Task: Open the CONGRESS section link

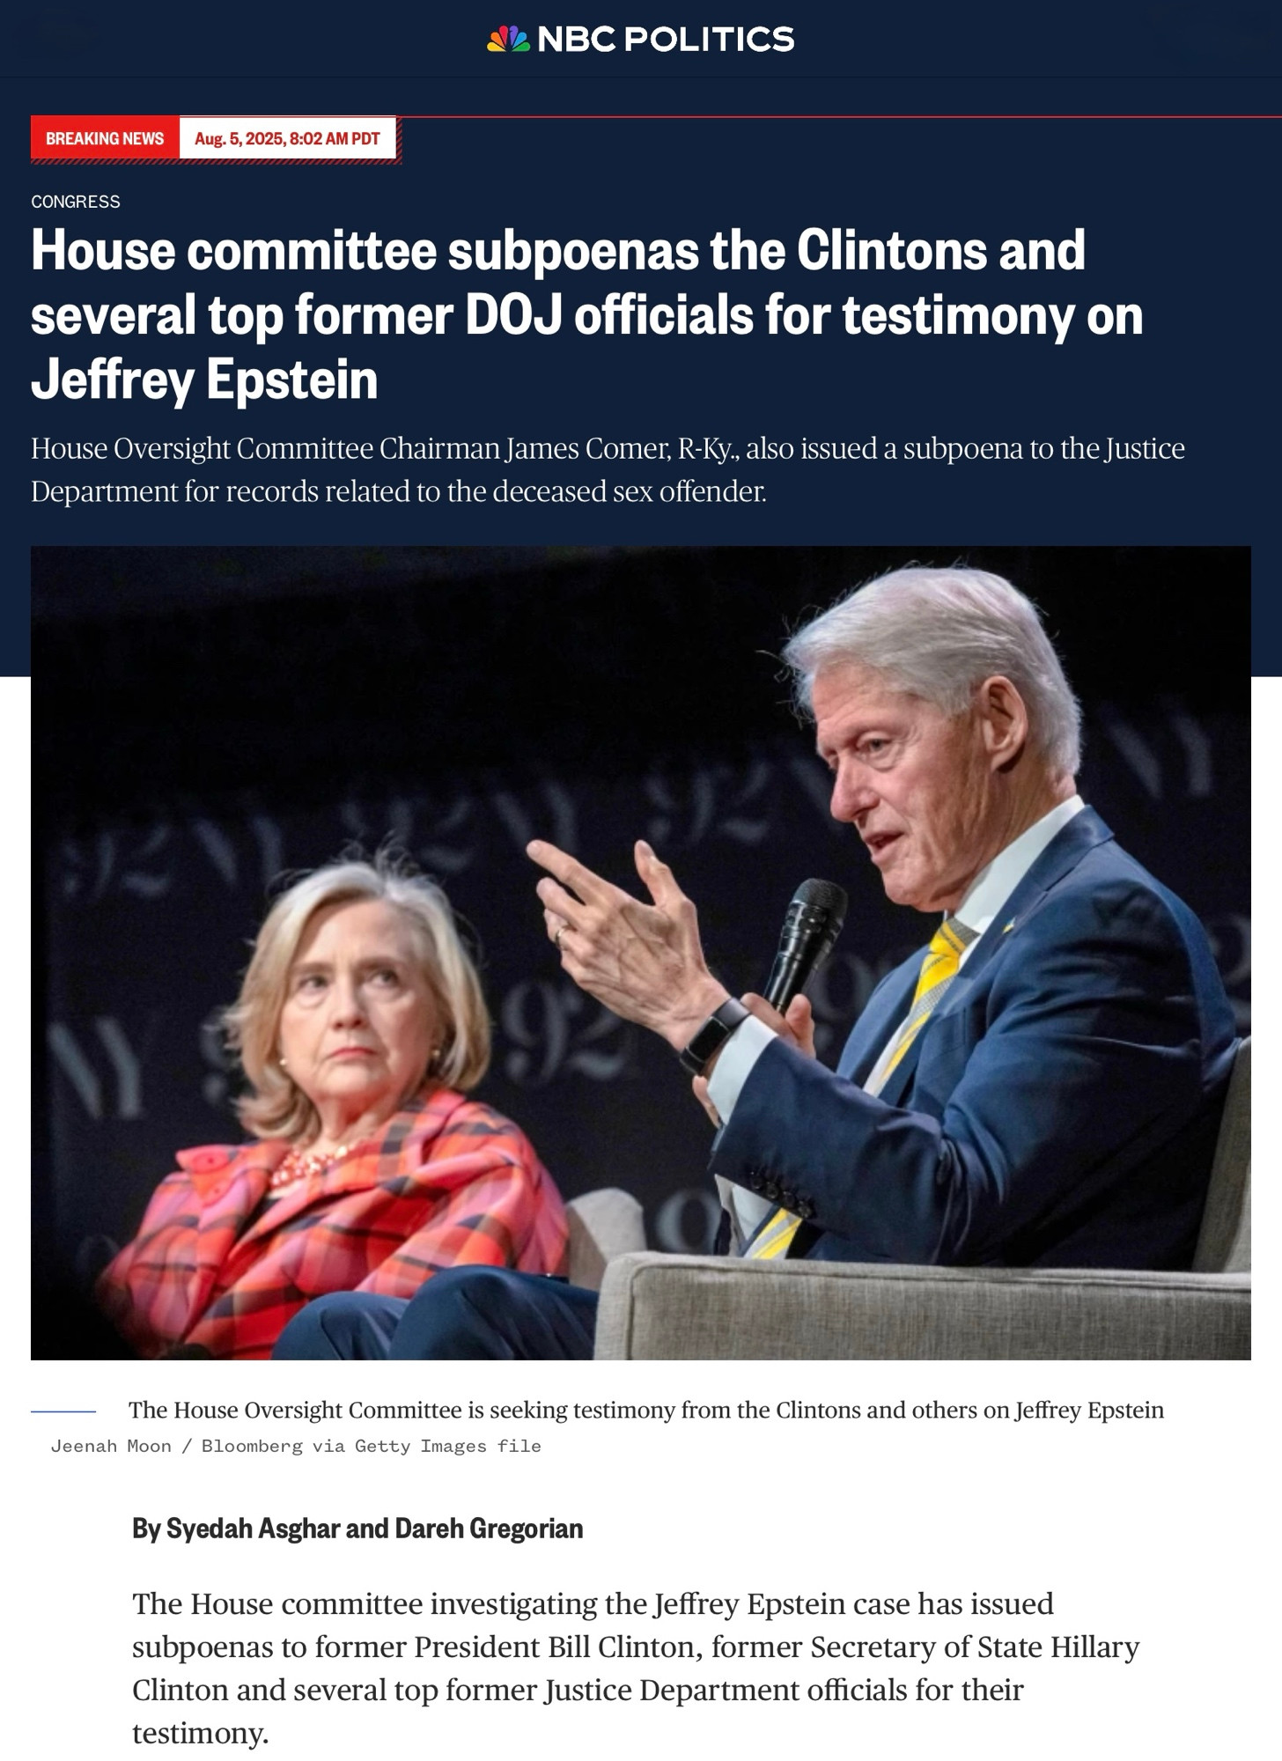Action: 76,202
